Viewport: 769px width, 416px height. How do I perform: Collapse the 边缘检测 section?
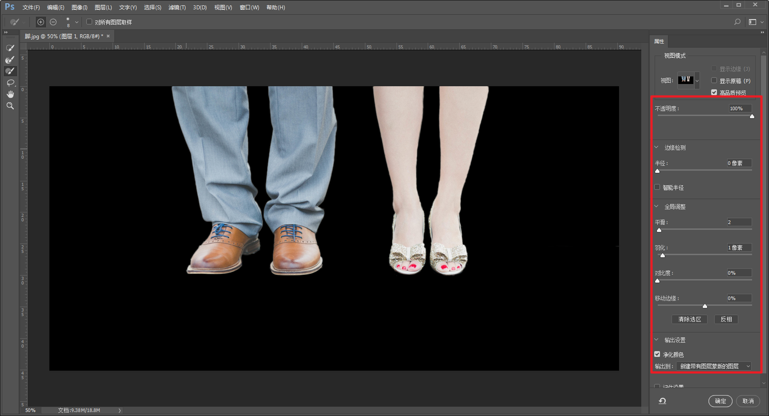656,148
